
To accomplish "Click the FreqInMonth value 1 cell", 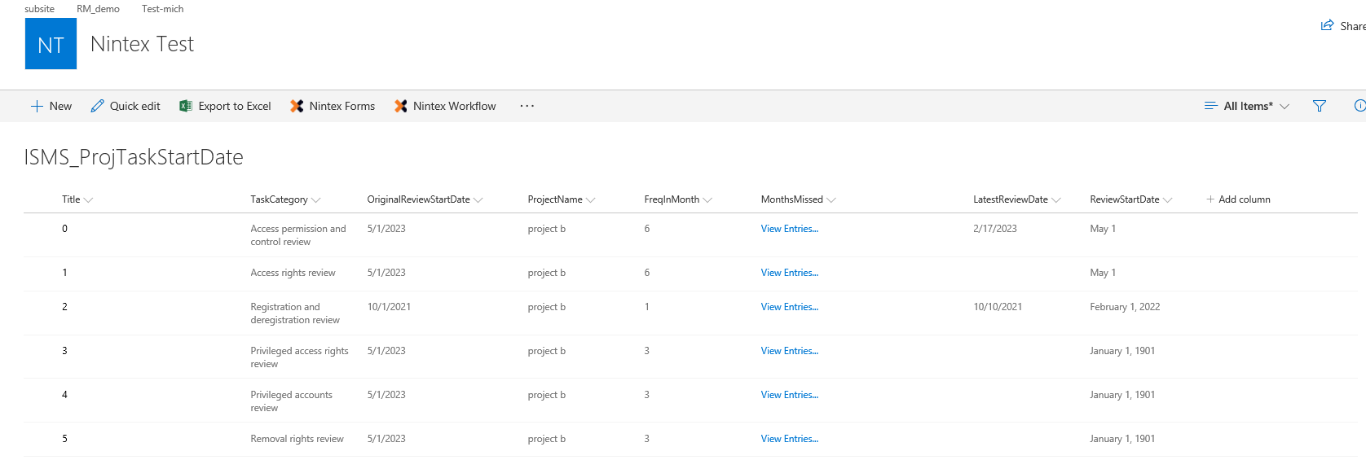I will pos(647,307).
